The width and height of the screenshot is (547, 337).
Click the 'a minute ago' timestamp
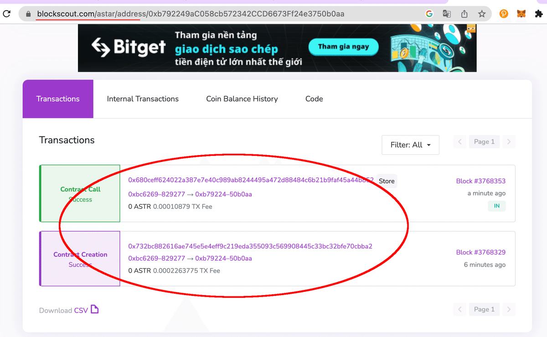click(486, 193)
